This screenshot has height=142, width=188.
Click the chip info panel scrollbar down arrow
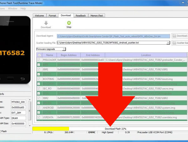coord(30,126)
